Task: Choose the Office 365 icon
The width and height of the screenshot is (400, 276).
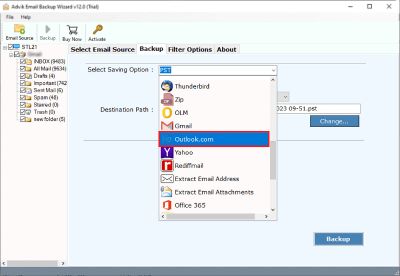Action: point(167,205)
